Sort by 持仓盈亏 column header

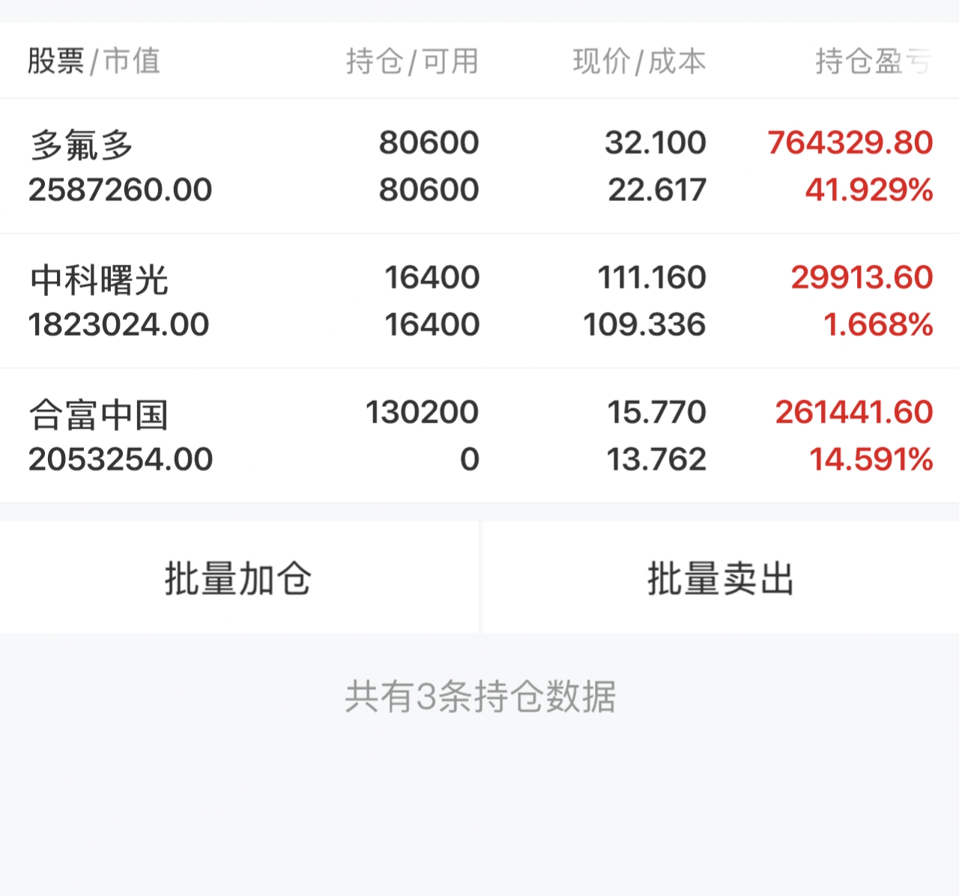[873, 61]
